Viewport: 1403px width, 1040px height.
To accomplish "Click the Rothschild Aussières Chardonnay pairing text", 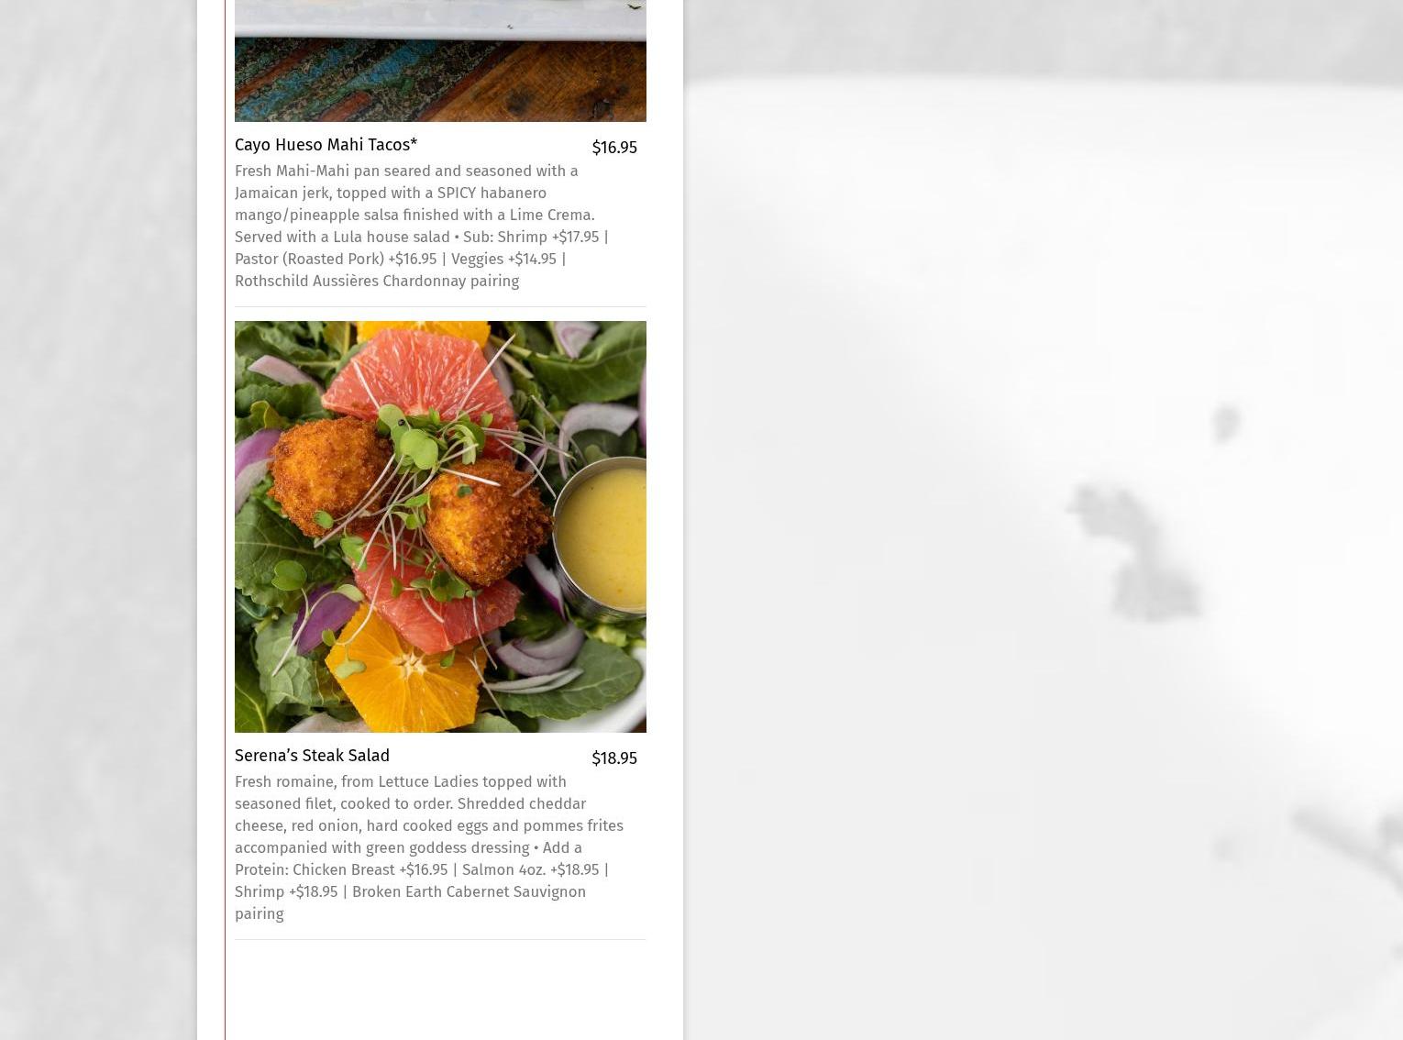I will coord(377,281).
